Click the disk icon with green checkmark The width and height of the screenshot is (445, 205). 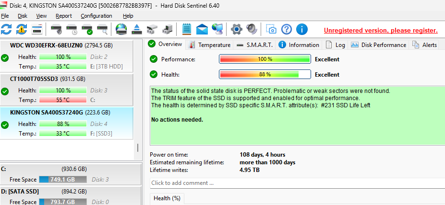click(x=87, y=29)
